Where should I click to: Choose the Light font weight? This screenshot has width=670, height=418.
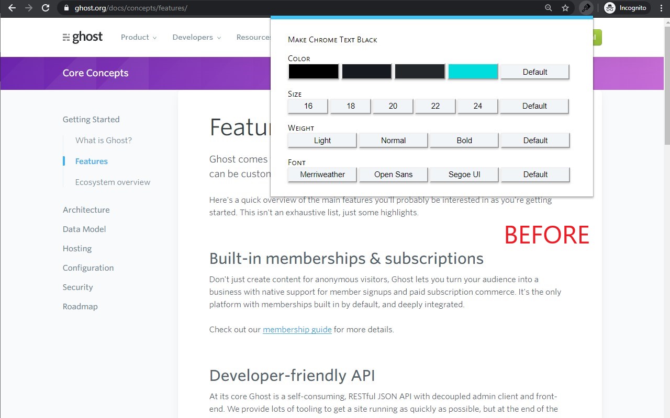point(322,141)
